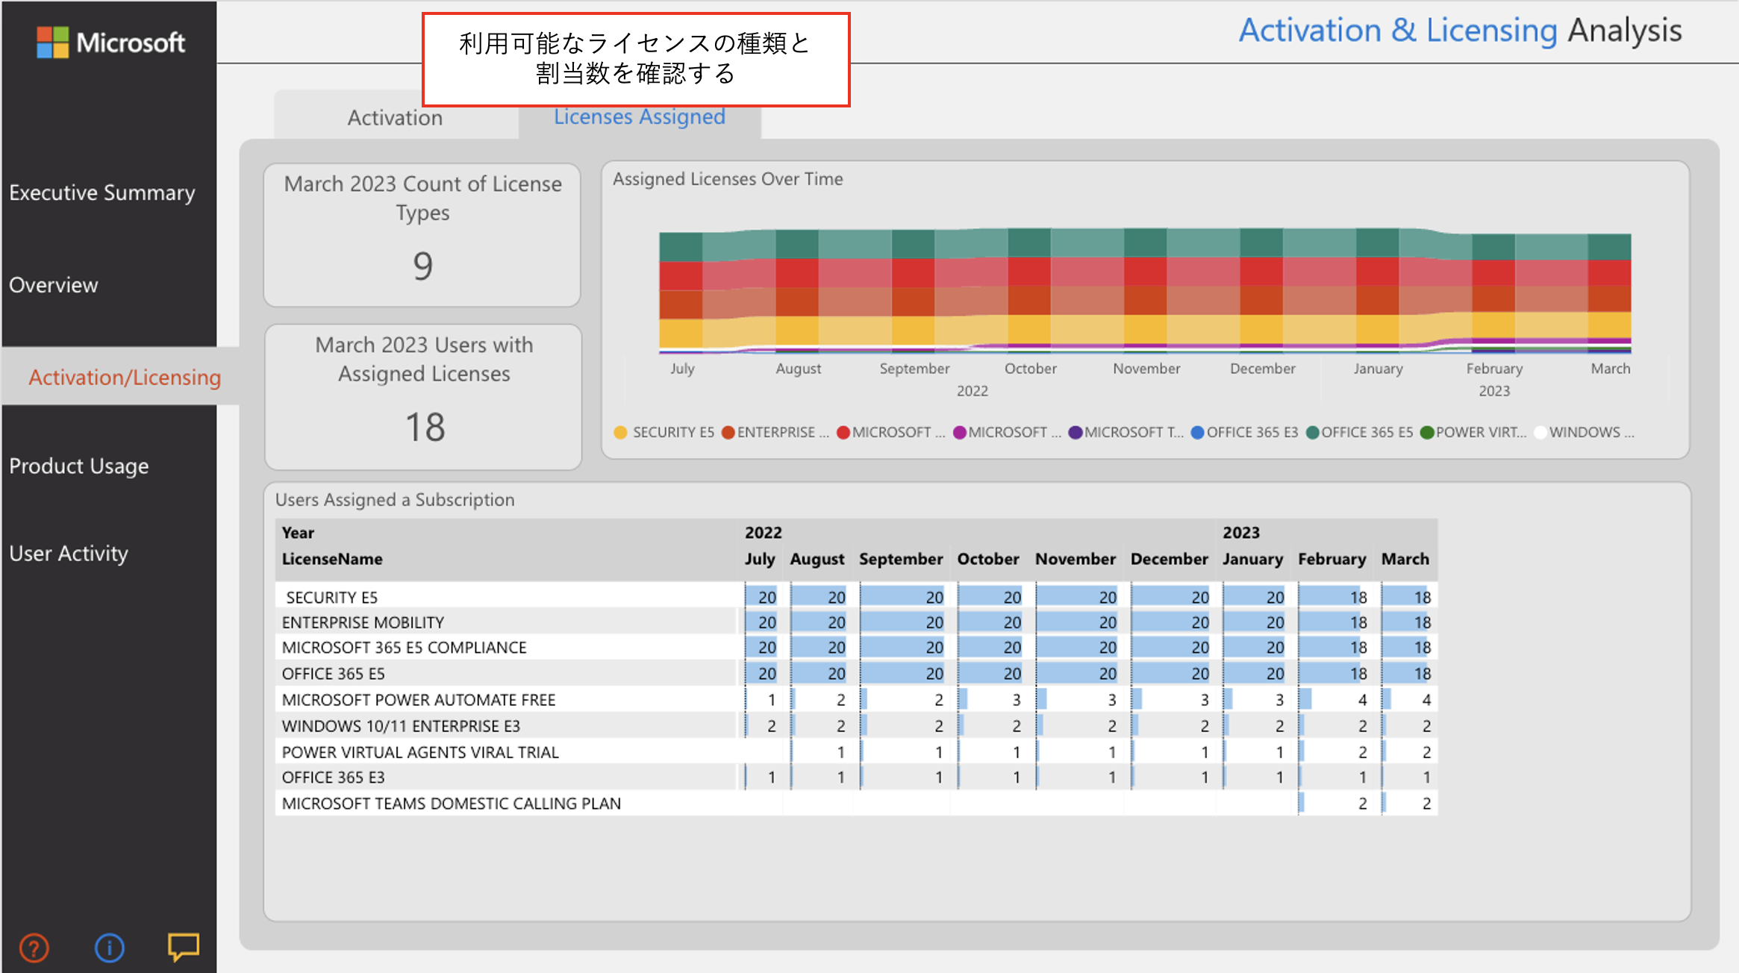Expand the 2022 year column group
The width and height of the screenshot is (1739, 973).
click(x=763, y=532)
